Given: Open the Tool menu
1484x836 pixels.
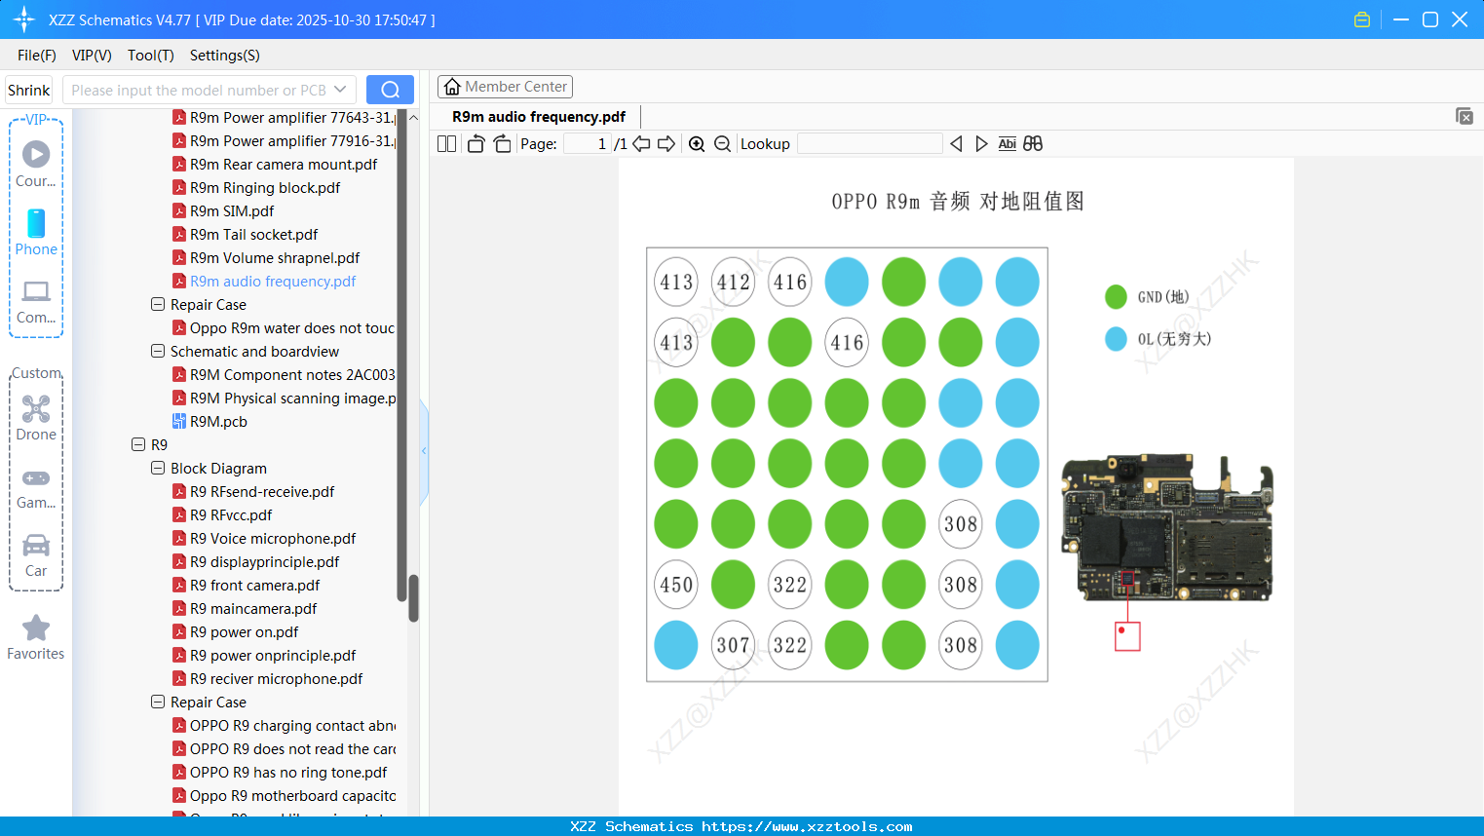Looking at the screenshot, I should [x=151, y=56].
